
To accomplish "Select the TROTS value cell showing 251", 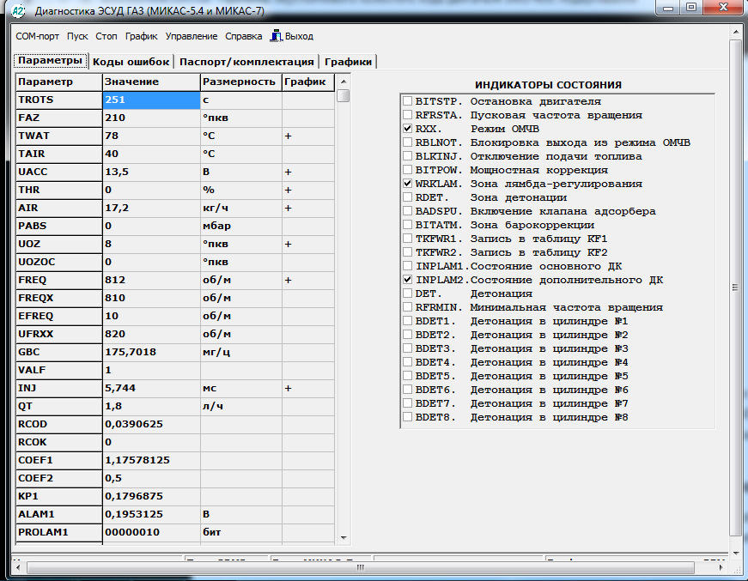I will [x=150, y=100].
